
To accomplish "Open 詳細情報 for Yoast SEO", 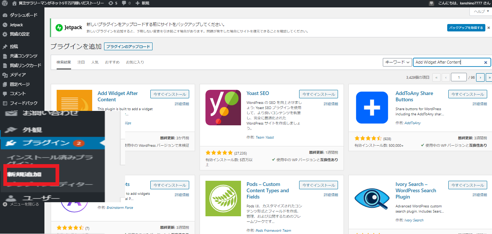I will click(331, 104).
